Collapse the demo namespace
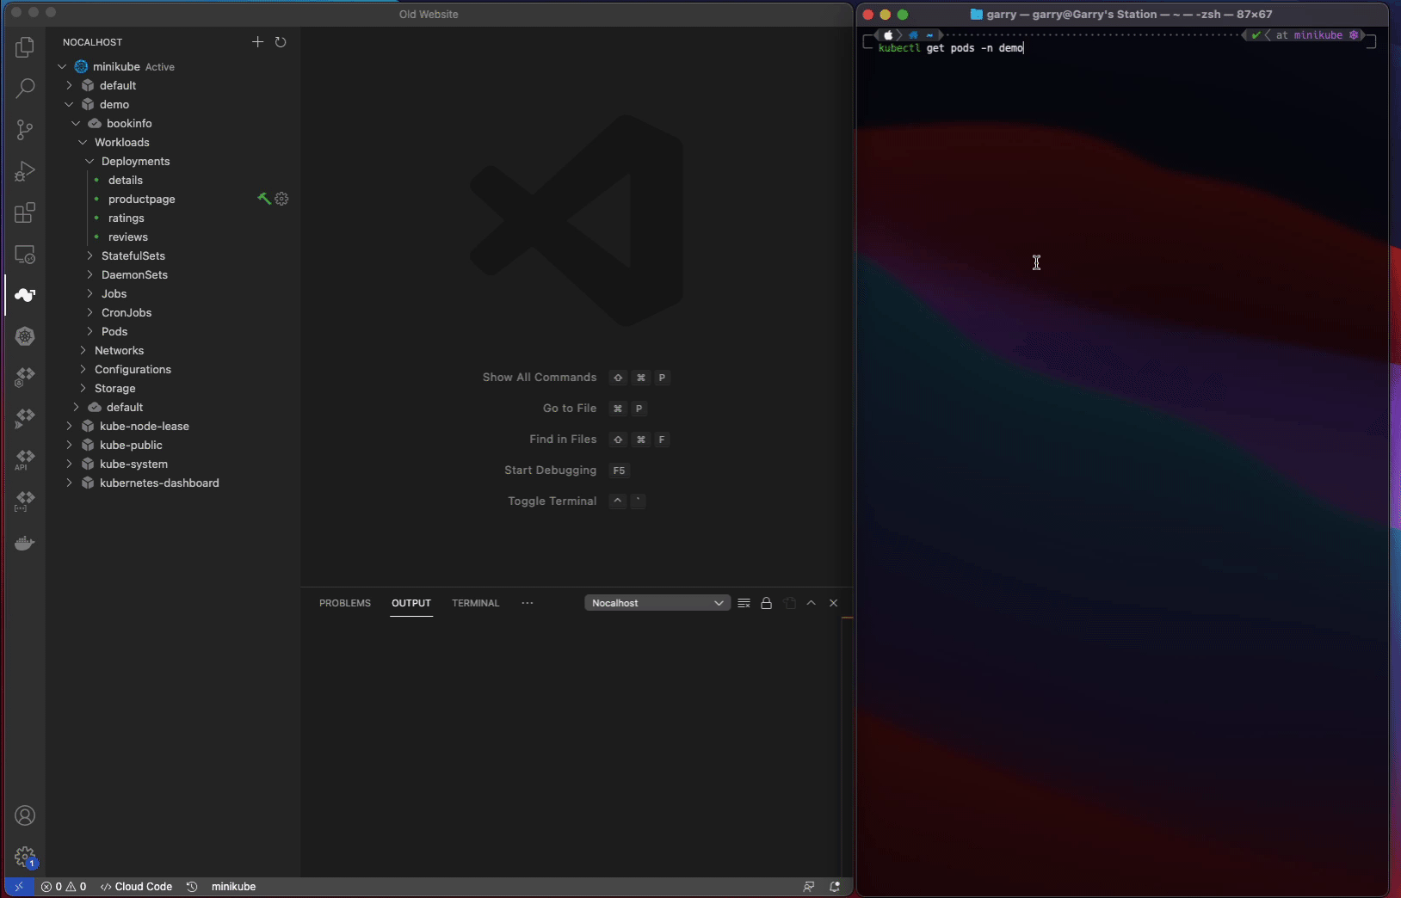This screenshot has height=898, width=1401. point(69,104)
